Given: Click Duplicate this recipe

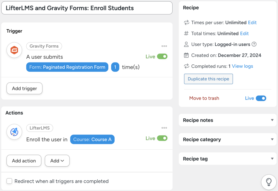Looking at the screenshot, I should (x=208, y=79).
